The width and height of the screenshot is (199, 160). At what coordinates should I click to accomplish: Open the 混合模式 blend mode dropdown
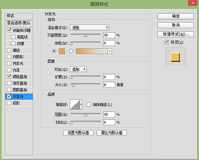tap(90, 27)
